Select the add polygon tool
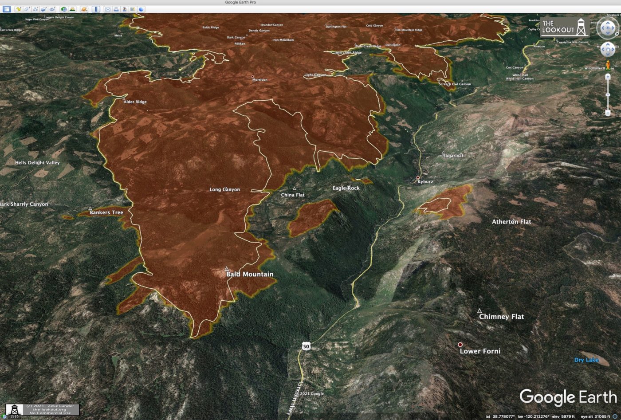Viewport: 621px width, 420px height. click(x=27, y=9)
